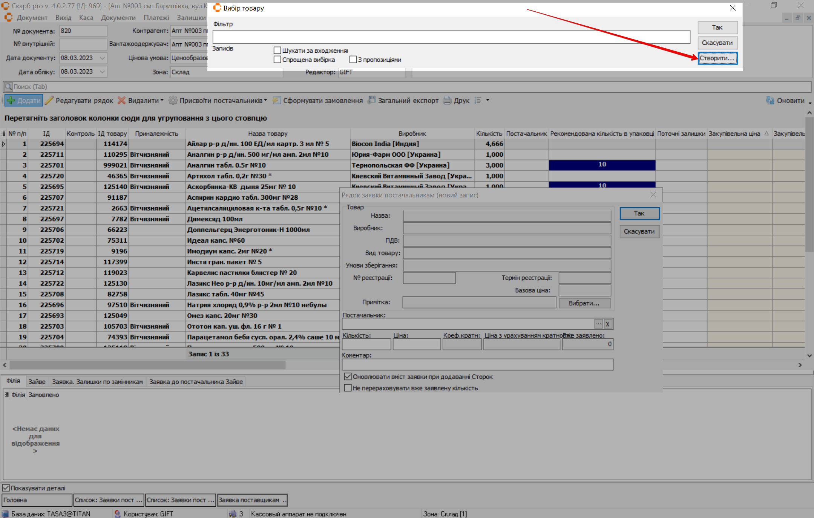Open the Видалити dropdown arrow
This screenshot has height=518, width=814.
162,100
